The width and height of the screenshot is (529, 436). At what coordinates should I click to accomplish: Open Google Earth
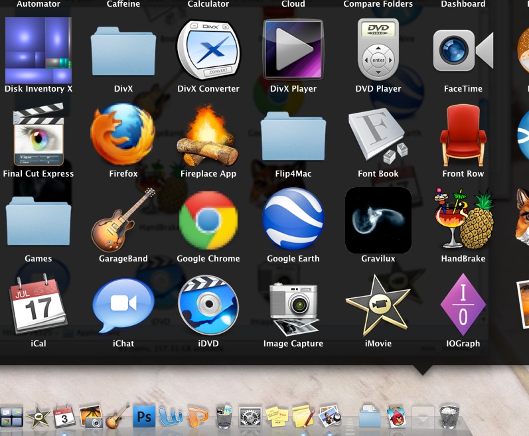click(x=293, y=218)
